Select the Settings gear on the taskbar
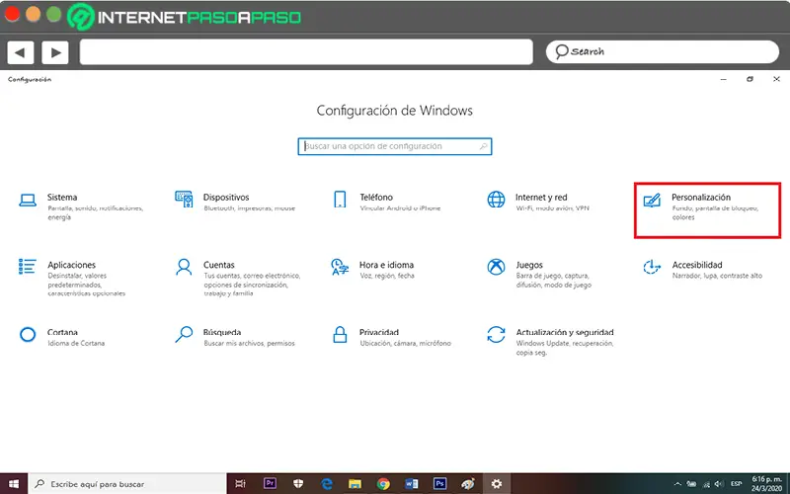790x494 pixels. [497, 484]
